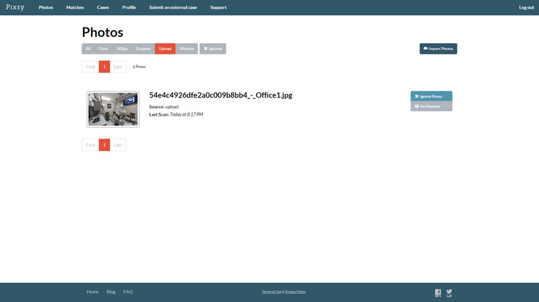Open Profile in top navigation
Screen dimensions: 539x302
tap(129, 7)
